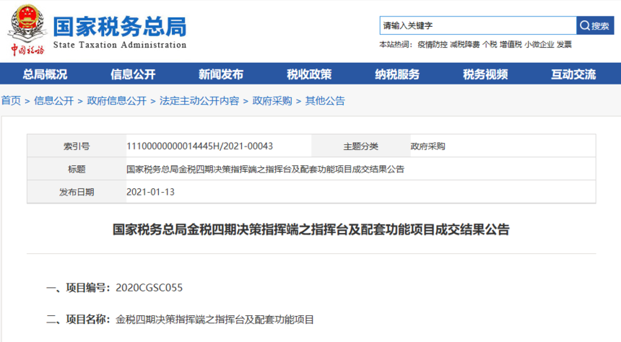Open the 总局概况 menu
The width and height of the screenshot is (621, 342).
pos(45,74)
